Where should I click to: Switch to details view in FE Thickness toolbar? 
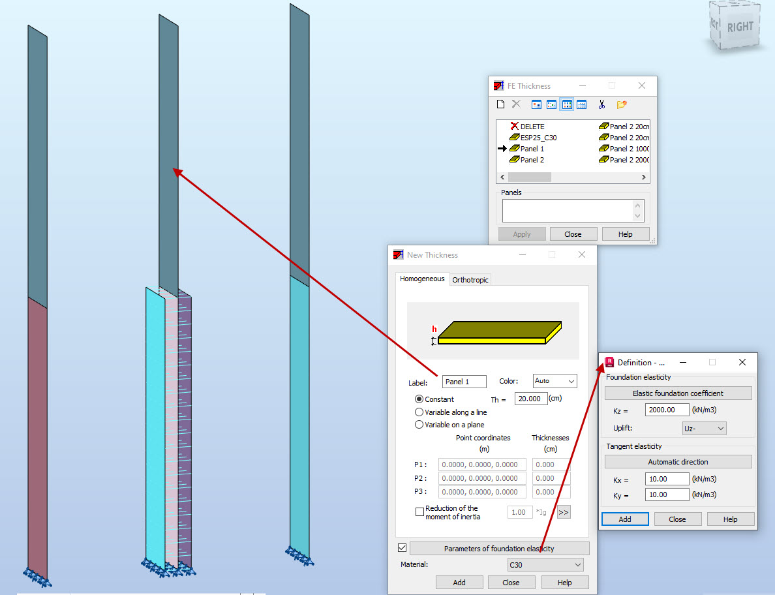[x=581, y=104]
